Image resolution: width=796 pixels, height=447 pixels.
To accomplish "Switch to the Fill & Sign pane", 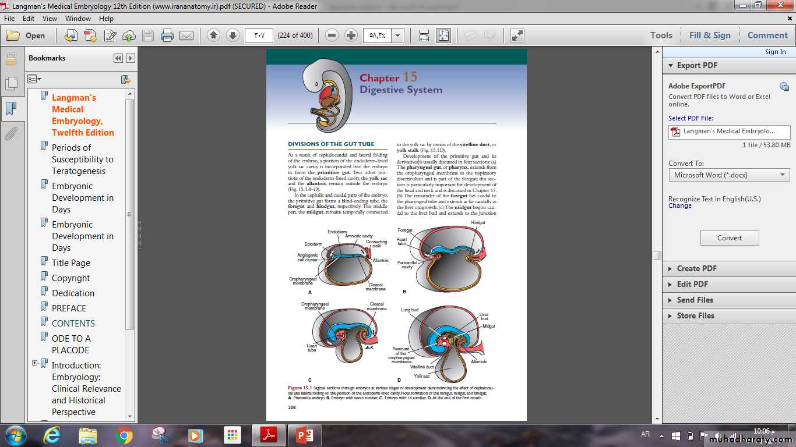I will click(x=709, y=36).
